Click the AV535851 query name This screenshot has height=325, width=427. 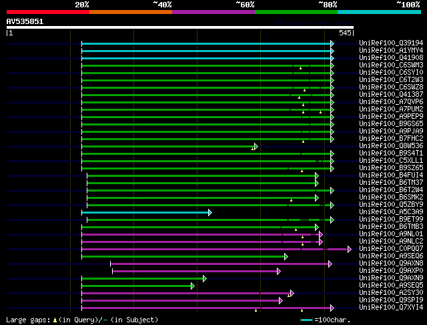pos(25,21)
